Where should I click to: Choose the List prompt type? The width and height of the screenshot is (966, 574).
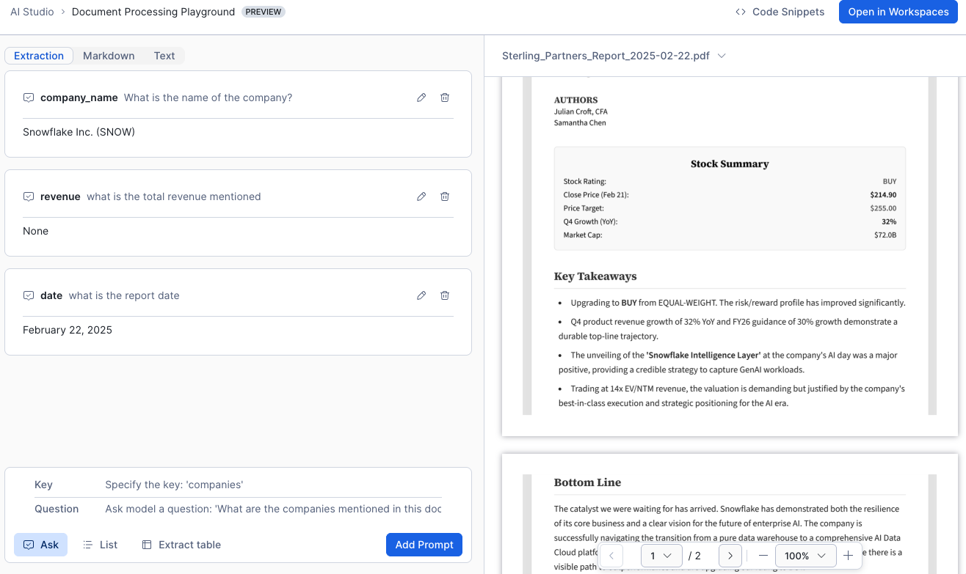click(x=100, y=545)
